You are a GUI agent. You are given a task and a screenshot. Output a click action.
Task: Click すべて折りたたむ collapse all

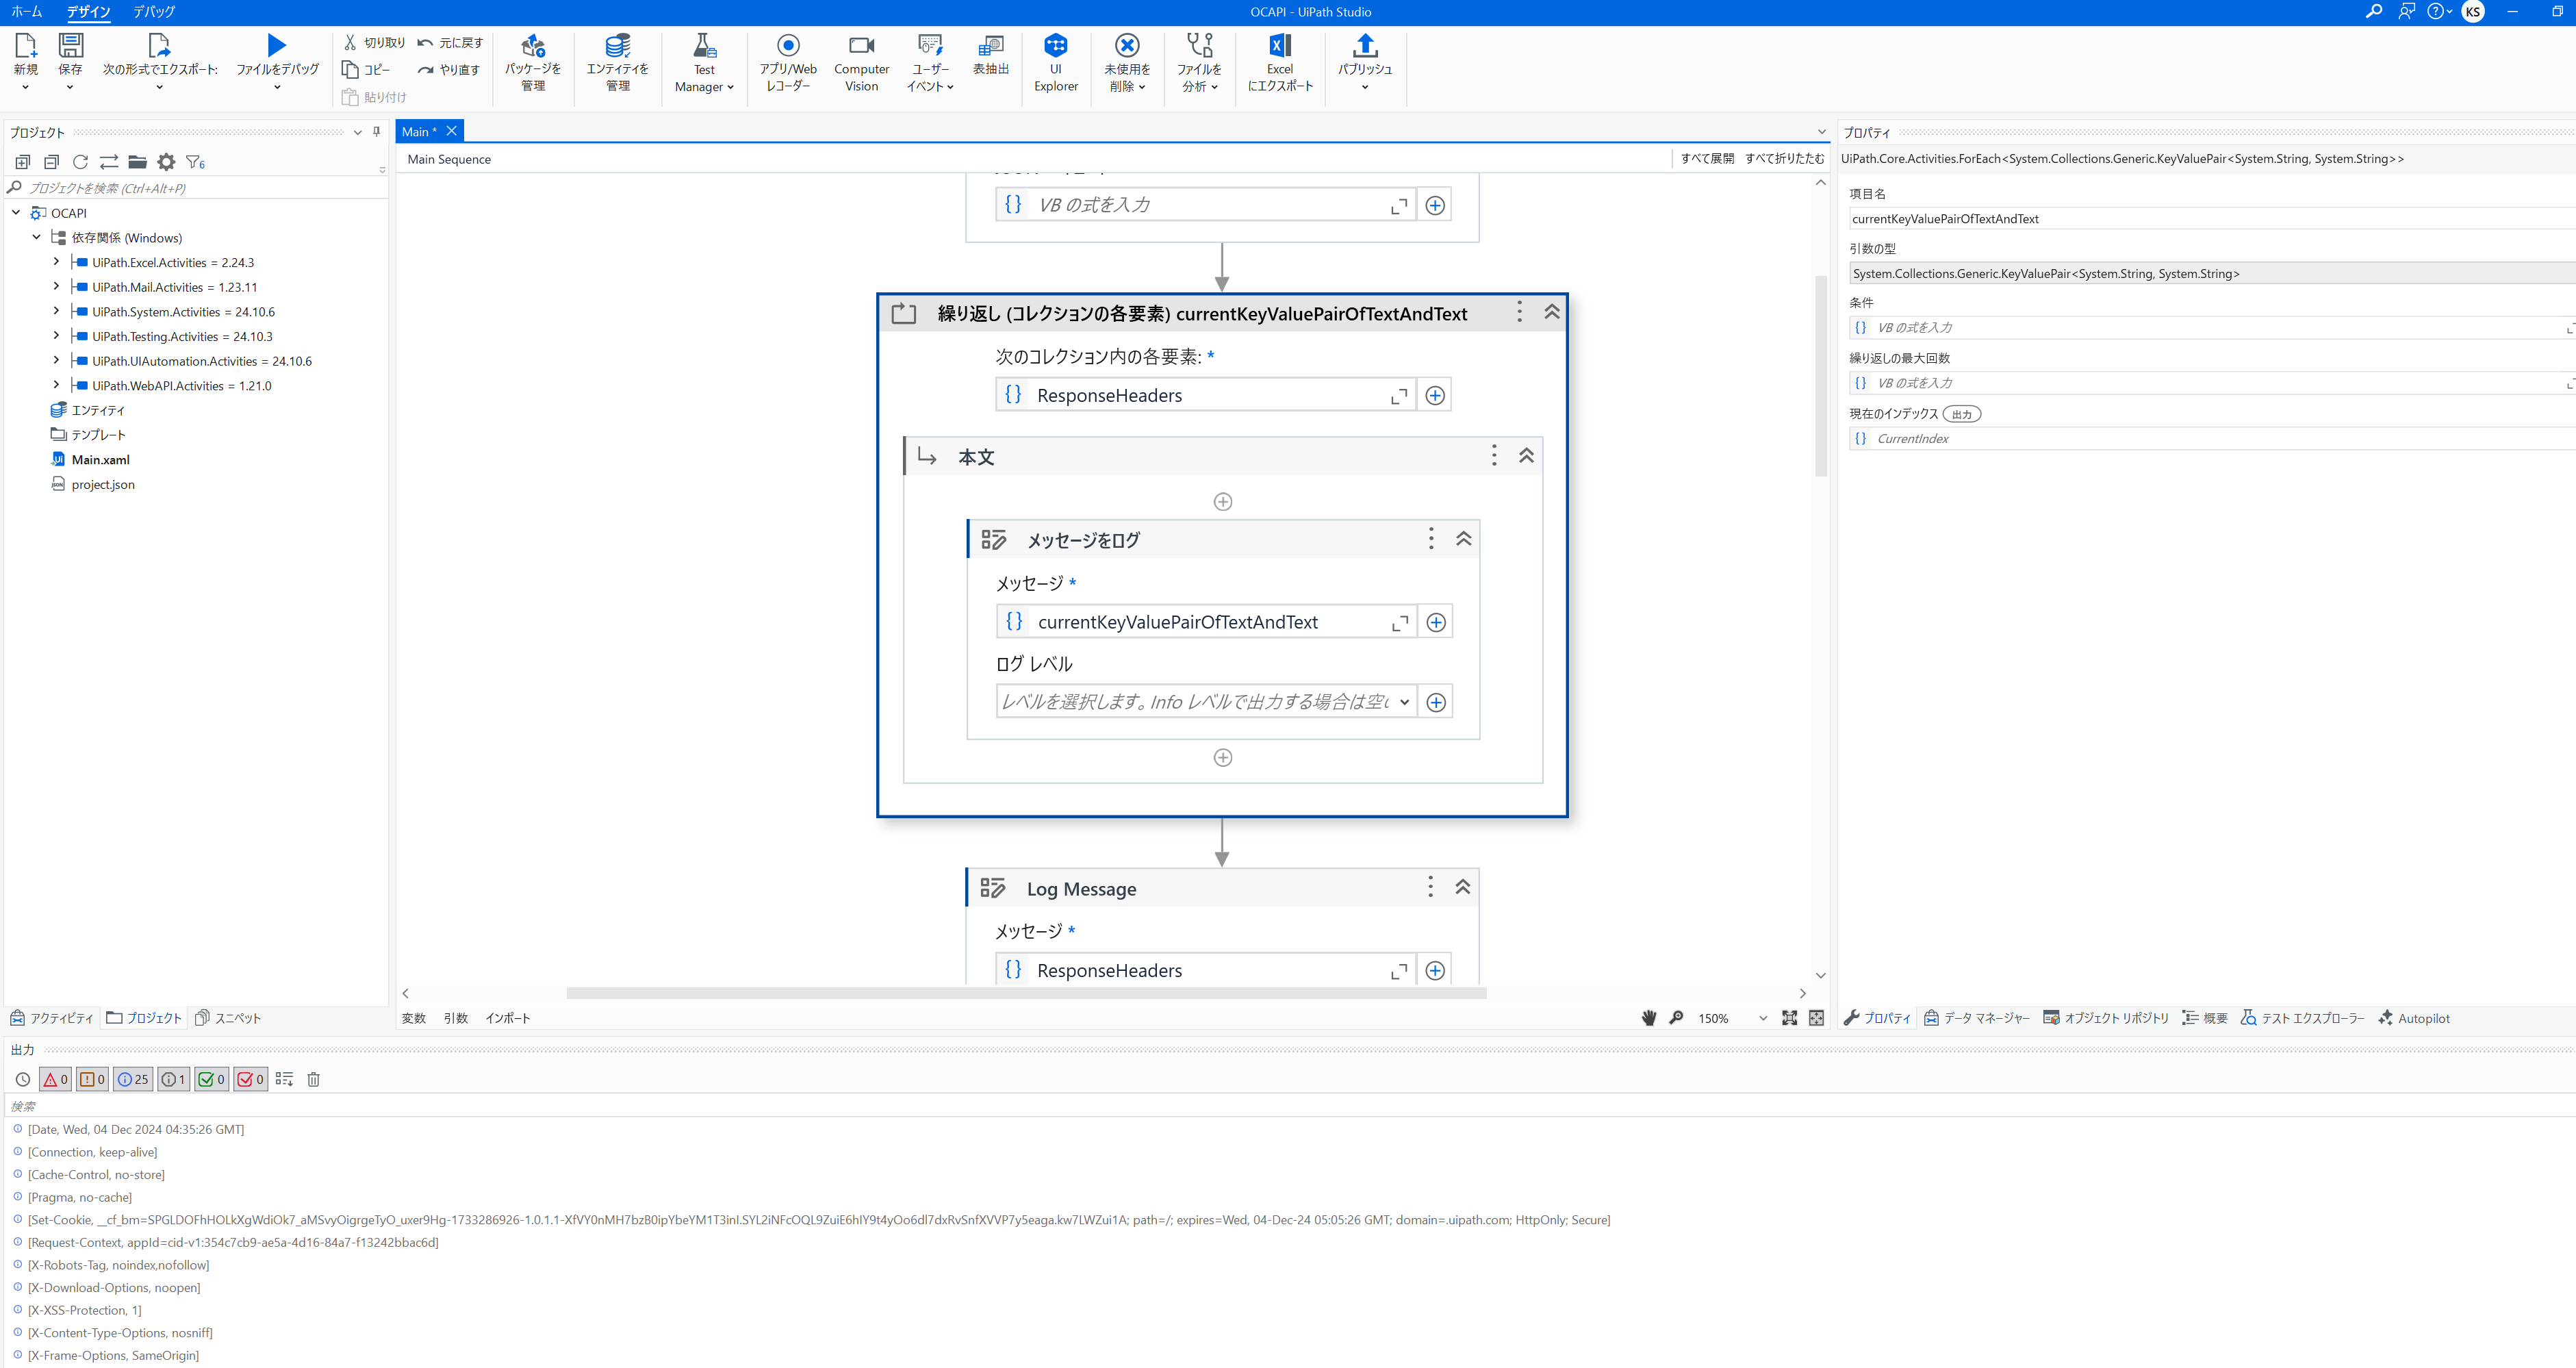(x=1784, y=159)
